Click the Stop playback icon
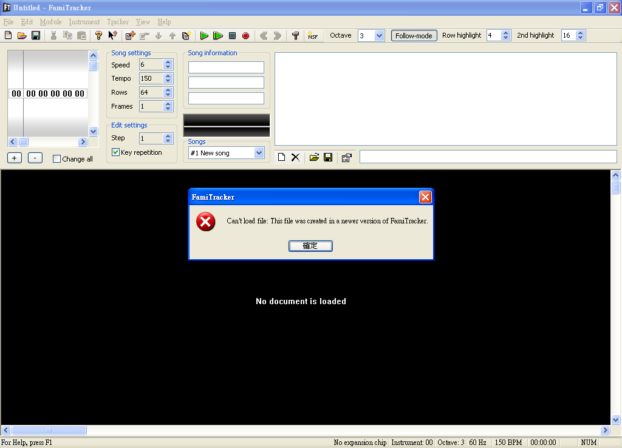Screen dimensions: 622x448 232,36
